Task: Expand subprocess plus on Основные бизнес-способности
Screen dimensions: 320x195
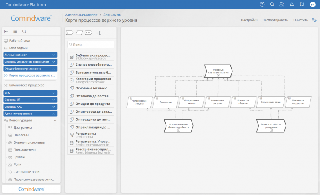Action: point(218,76)
